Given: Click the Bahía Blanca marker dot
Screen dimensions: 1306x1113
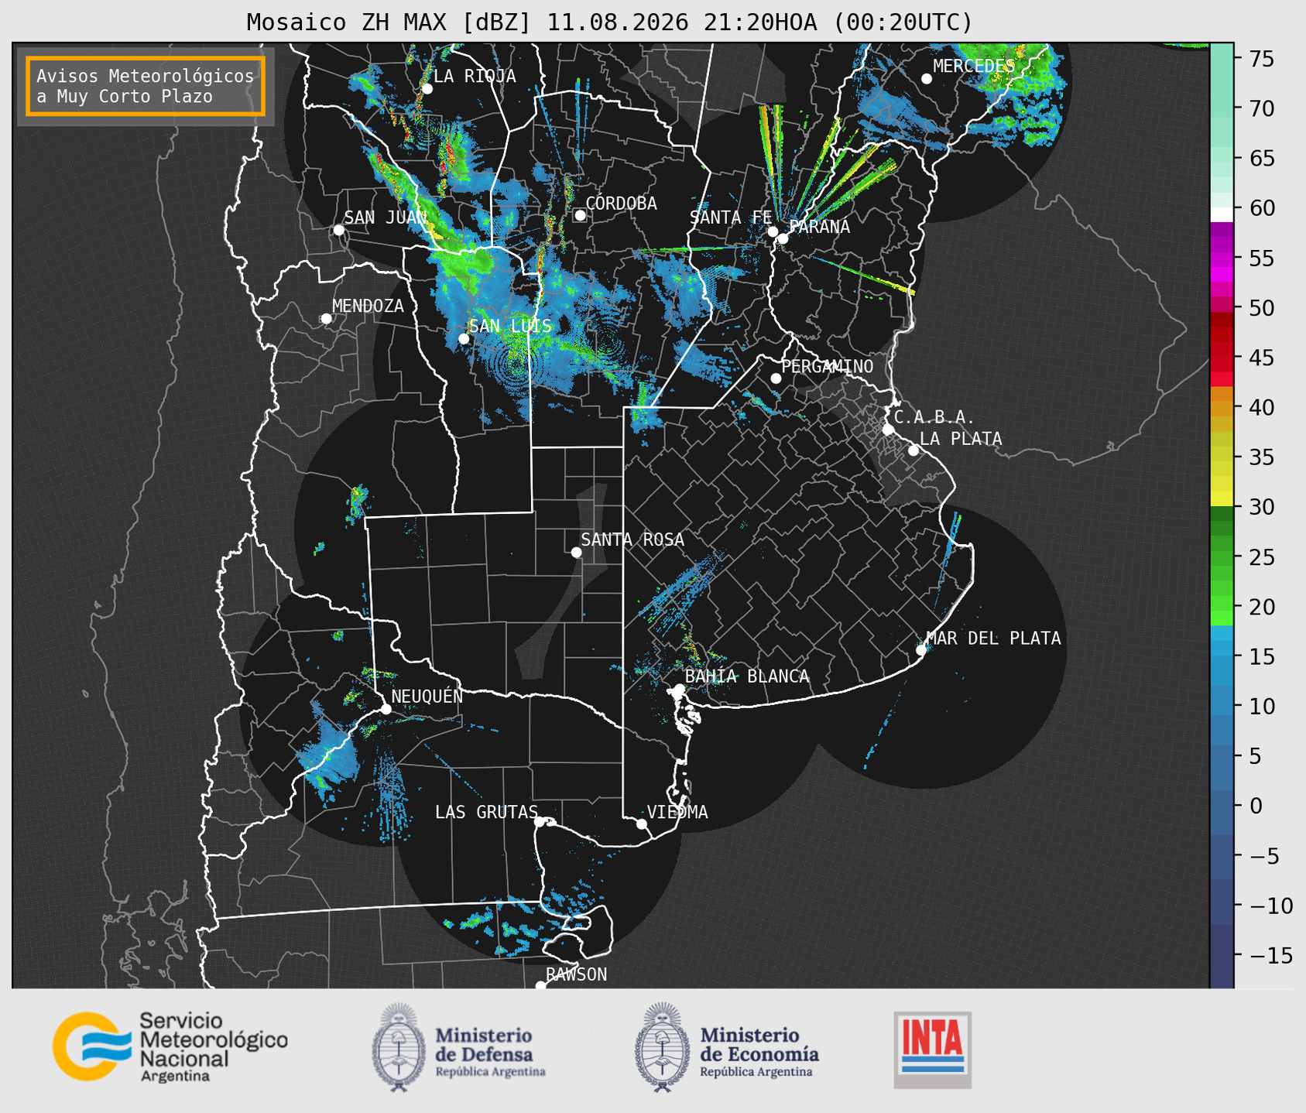Looking at the screenshot, I should pyautogui.click(x=679, y=689).
